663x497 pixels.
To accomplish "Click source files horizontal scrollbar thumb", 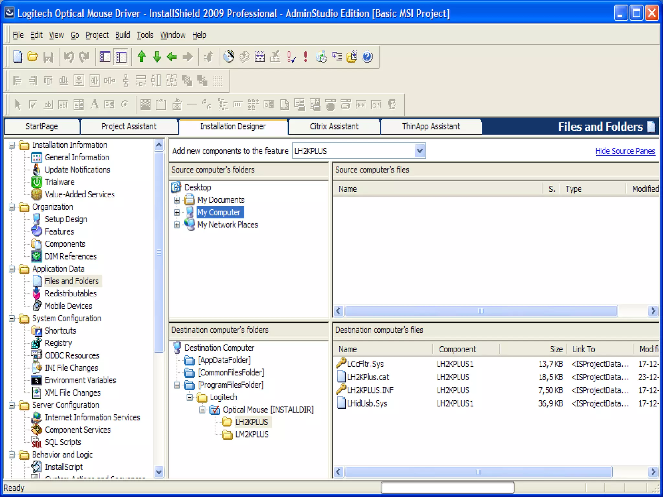I will pyautogui.click(x=481, y=311).
